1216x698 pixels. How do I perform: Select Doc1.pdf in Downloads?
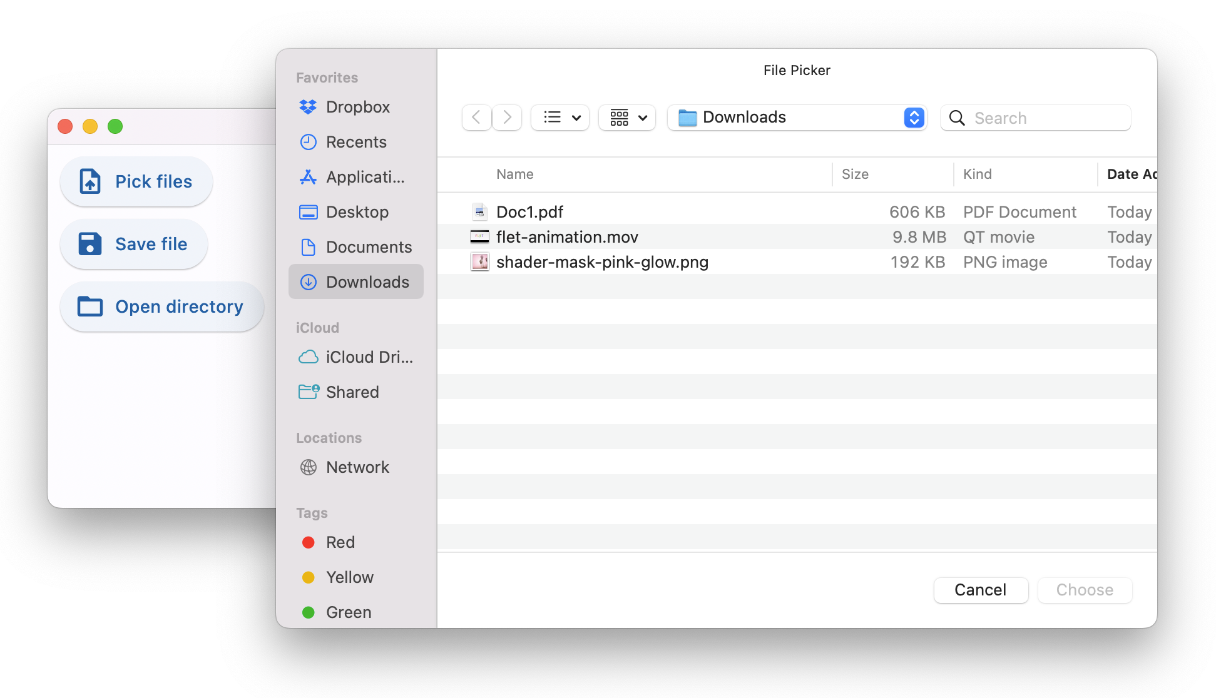(530, 211)
